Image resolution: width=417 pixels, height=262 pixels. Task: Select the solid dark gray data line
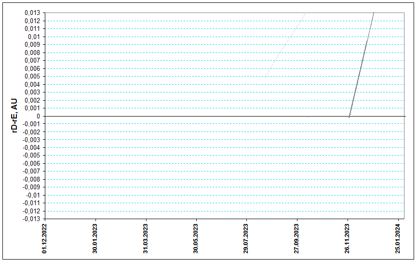tap(362, 65)
